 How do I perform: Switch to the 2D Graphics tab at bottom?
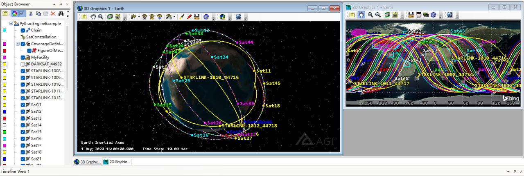(117, 162)
